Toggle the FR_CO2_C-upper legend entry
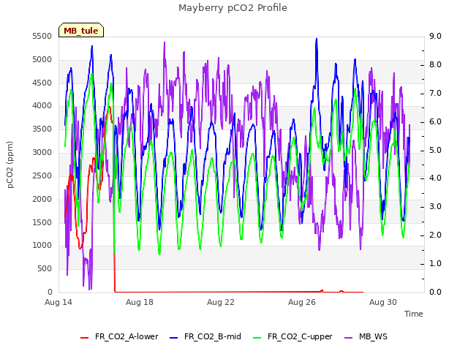468x351 pixels. pyautogui.click(x=292, y=336)
